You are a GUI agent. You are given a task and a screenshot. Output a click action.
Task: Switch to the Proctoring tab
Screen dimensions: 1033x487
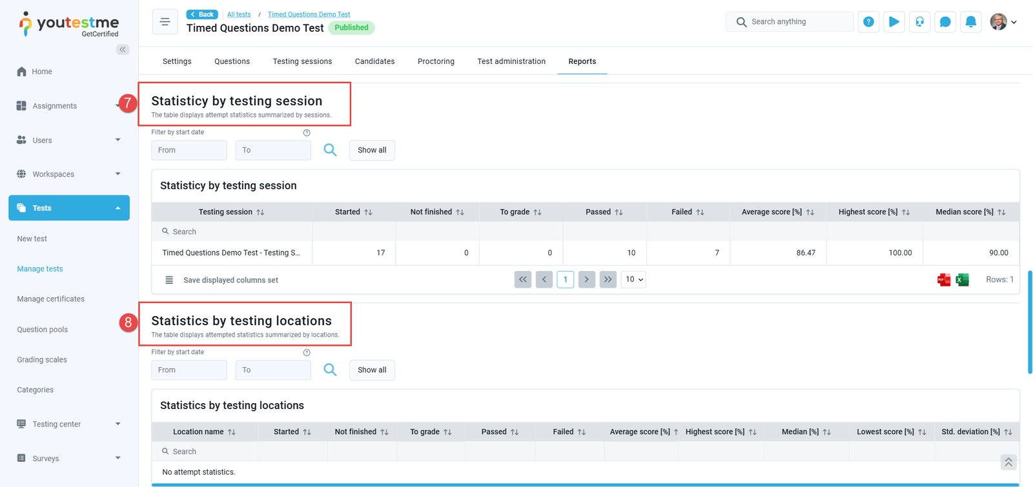(436, 61)
